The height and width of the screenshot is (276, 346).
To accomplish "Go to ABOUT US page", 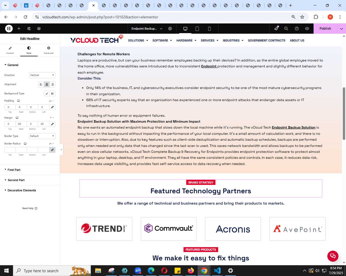I will pos(297,40).
